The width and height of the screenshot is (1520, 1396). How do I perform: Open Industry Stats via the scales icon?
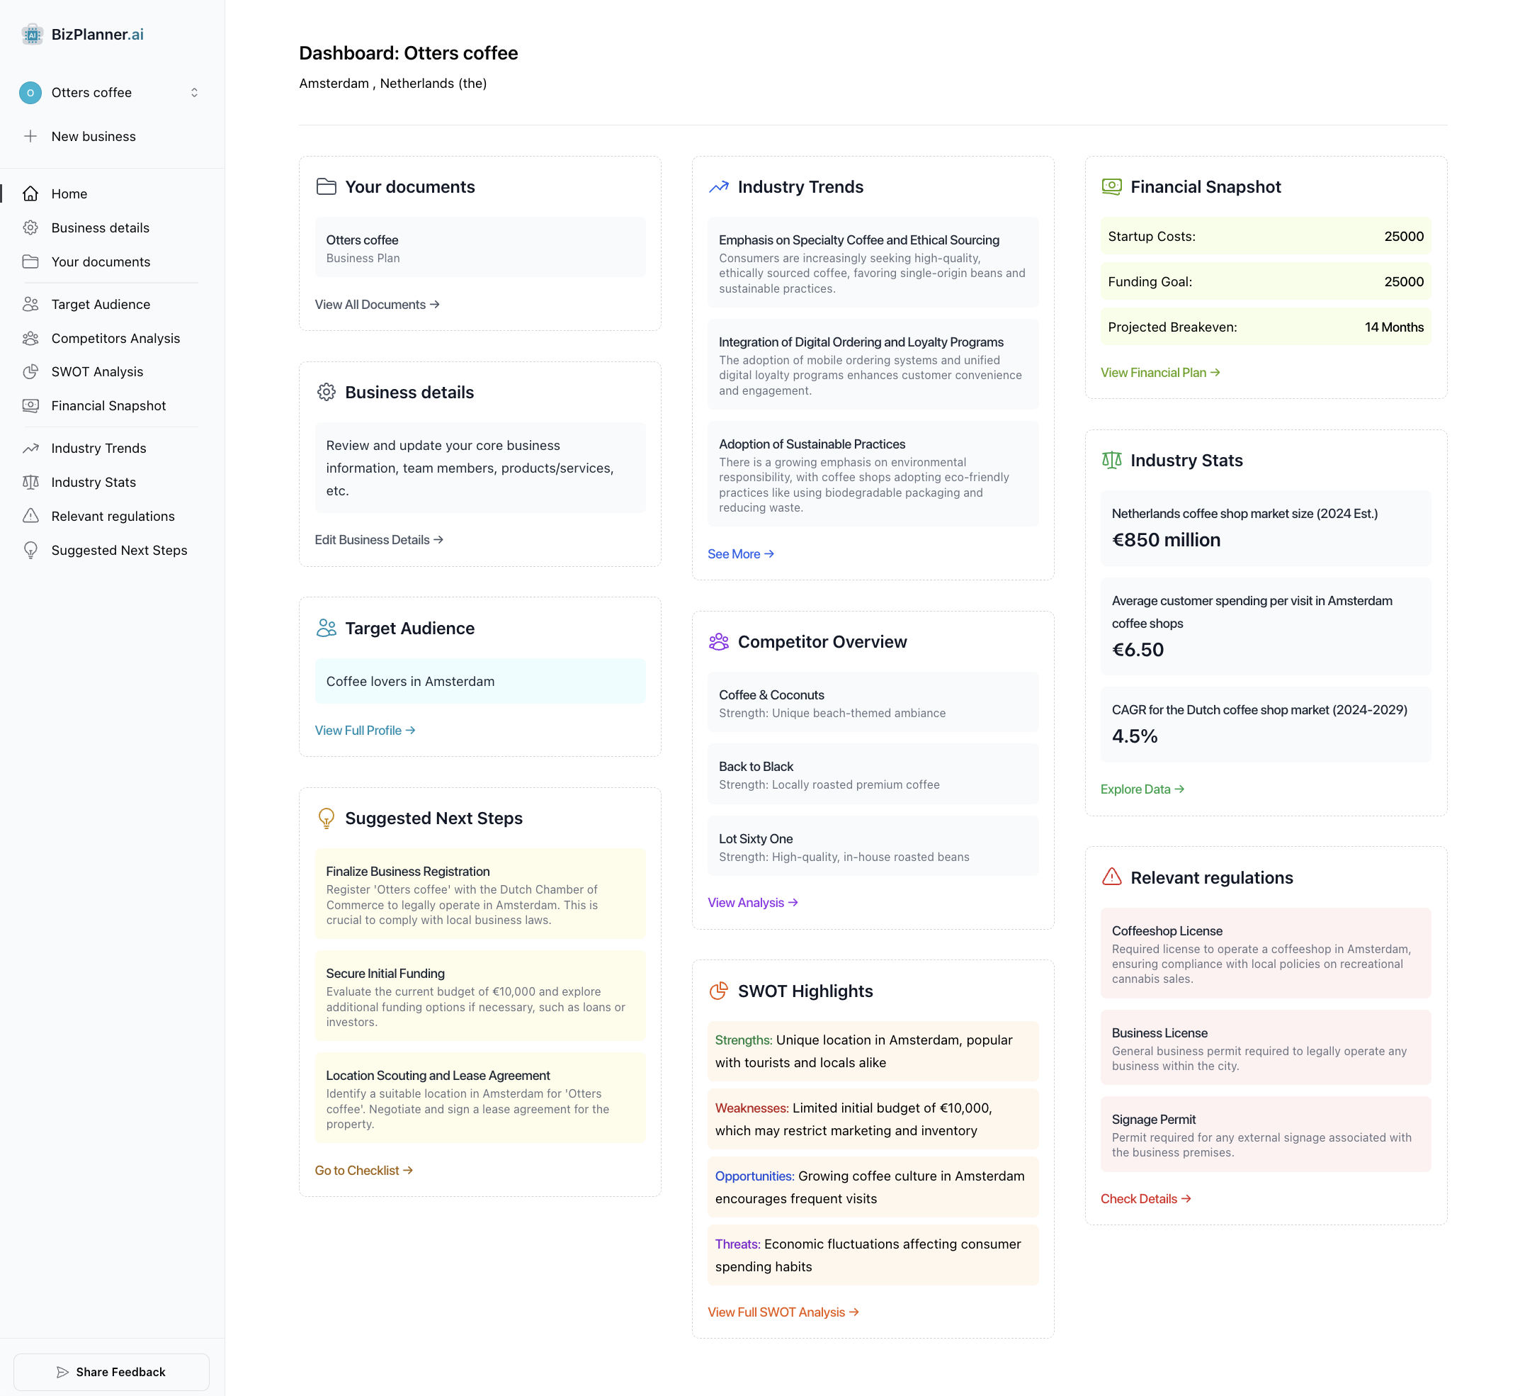click(x=31, y=482)
